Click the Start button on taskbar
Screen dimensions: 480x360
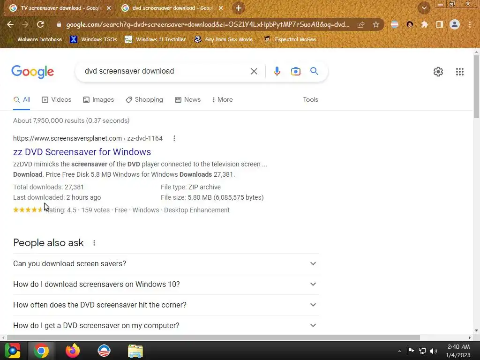click(x=13, y=351)
